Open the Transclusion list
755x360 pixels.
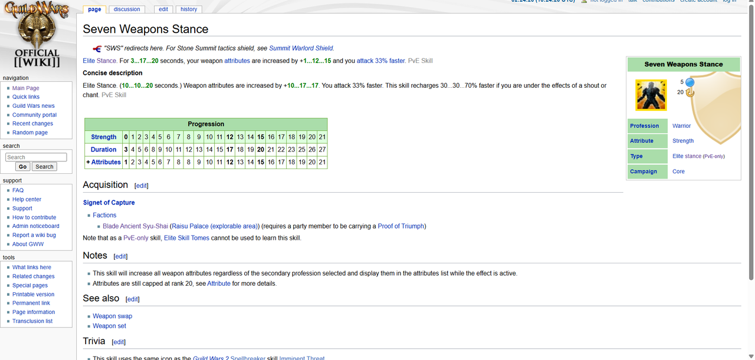coord(32,321)
